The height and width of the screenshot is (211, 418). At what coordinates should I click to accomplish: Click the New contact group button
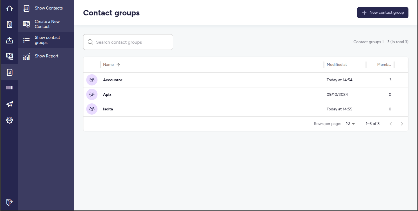coord(383,13)
